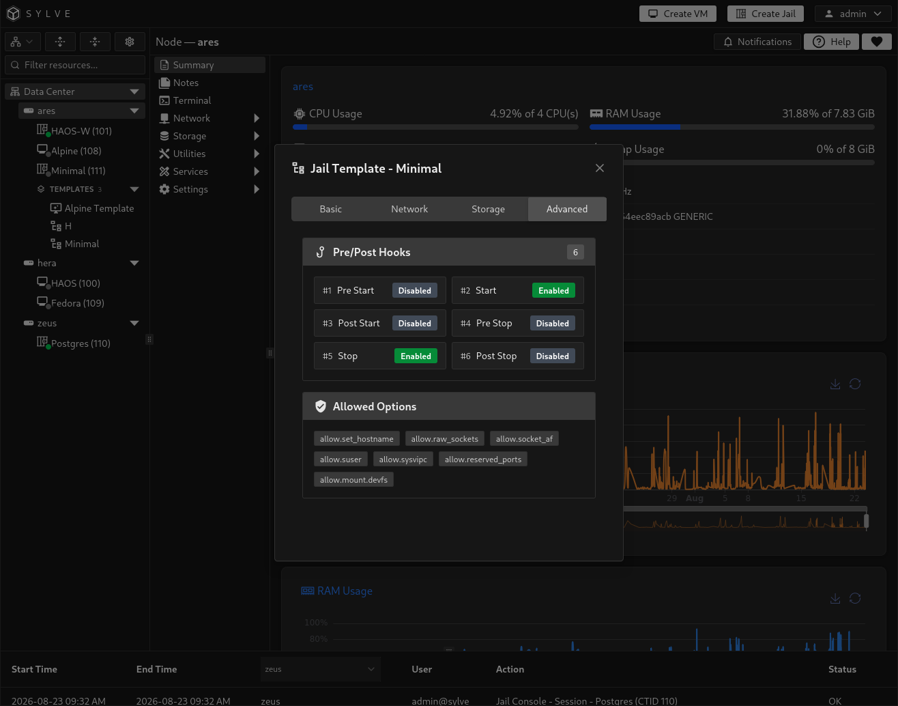Collapse the hera node

134,263
